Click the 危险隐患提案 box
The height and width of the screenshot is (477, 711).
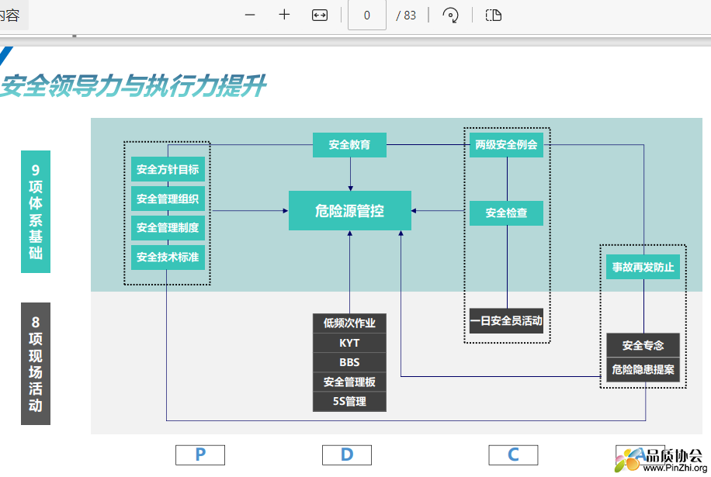pos(643,370)
